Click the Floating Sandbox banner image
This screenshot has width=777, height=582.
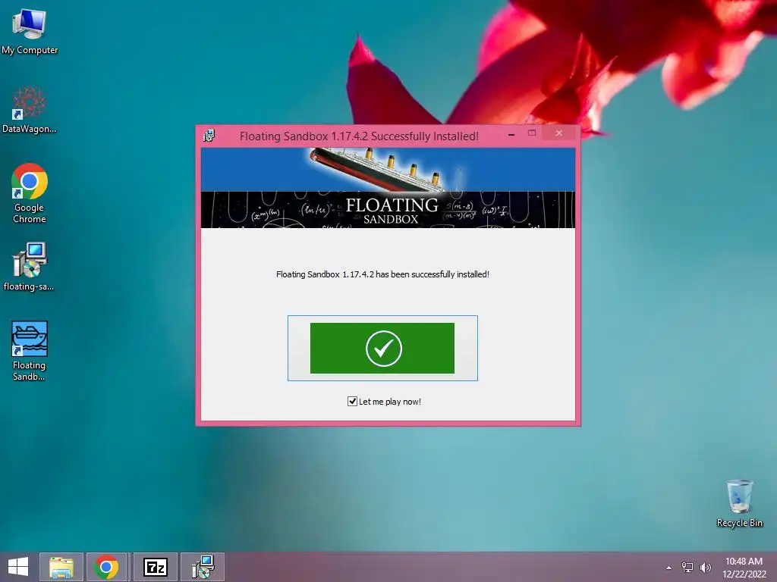pos(388,188)
